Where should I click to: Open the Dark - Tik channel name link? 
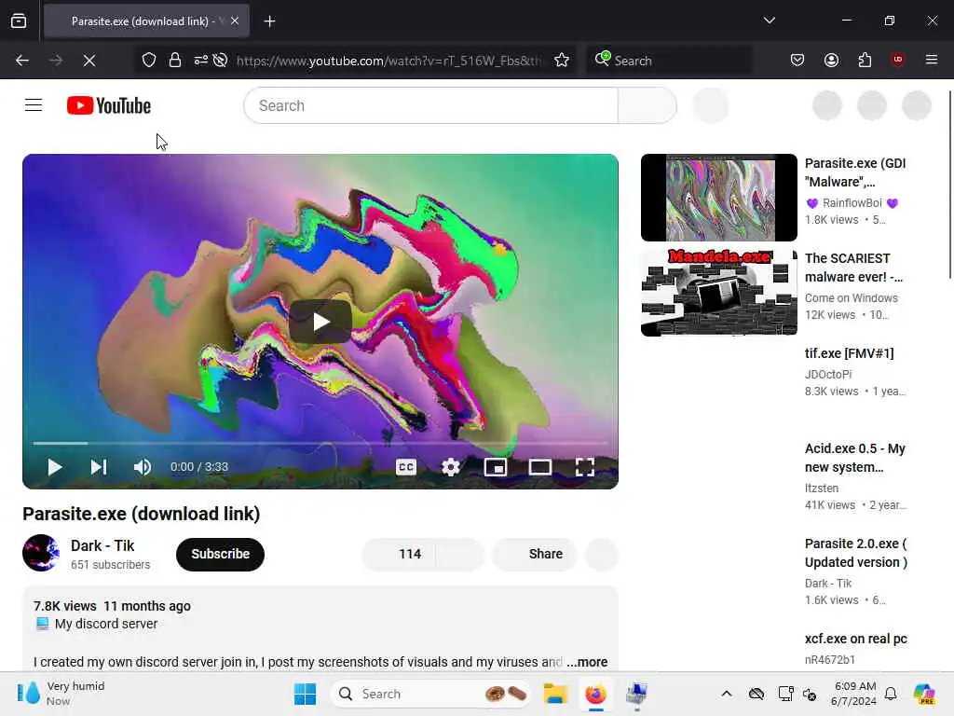(x=102, y=545)
